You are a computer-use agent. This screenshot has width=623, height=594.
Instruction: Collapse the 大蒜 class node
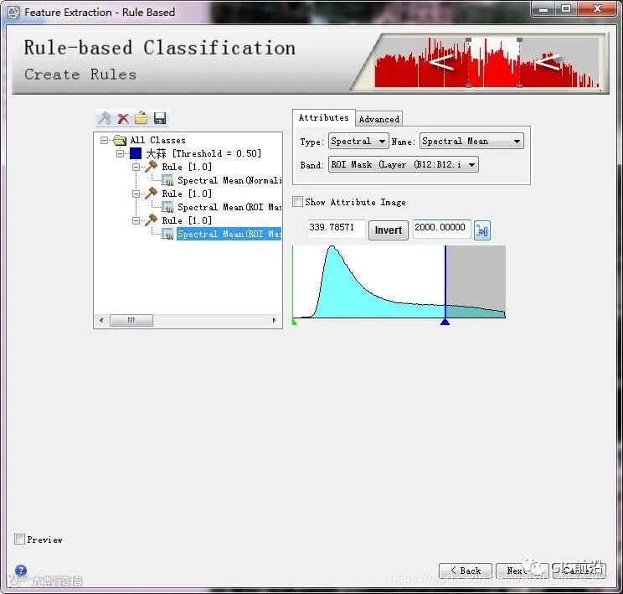120,153
